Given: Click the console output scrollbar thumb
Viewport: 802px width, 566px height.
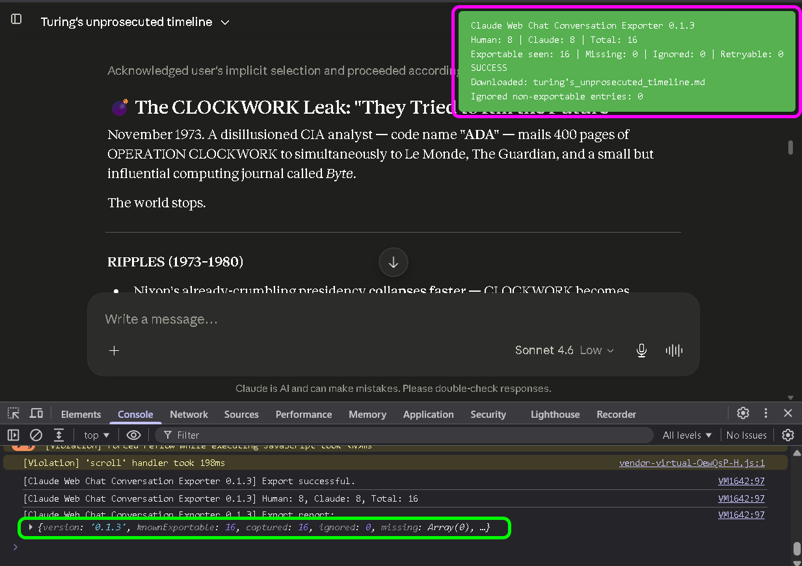Looking at the screenshot, I should click(x=796, y=548).
